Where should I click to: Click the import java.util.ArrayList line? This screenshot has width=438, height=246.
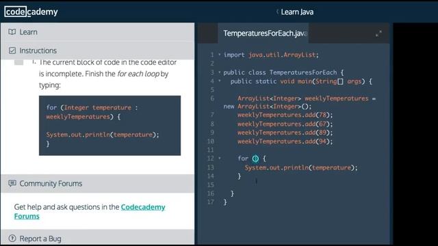[x=271, y=55]
